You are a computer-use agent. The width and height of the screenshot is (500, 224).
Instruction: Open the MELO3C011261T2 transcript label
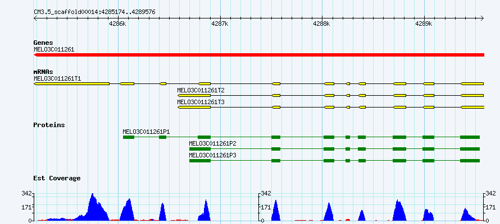pos(201,90)
